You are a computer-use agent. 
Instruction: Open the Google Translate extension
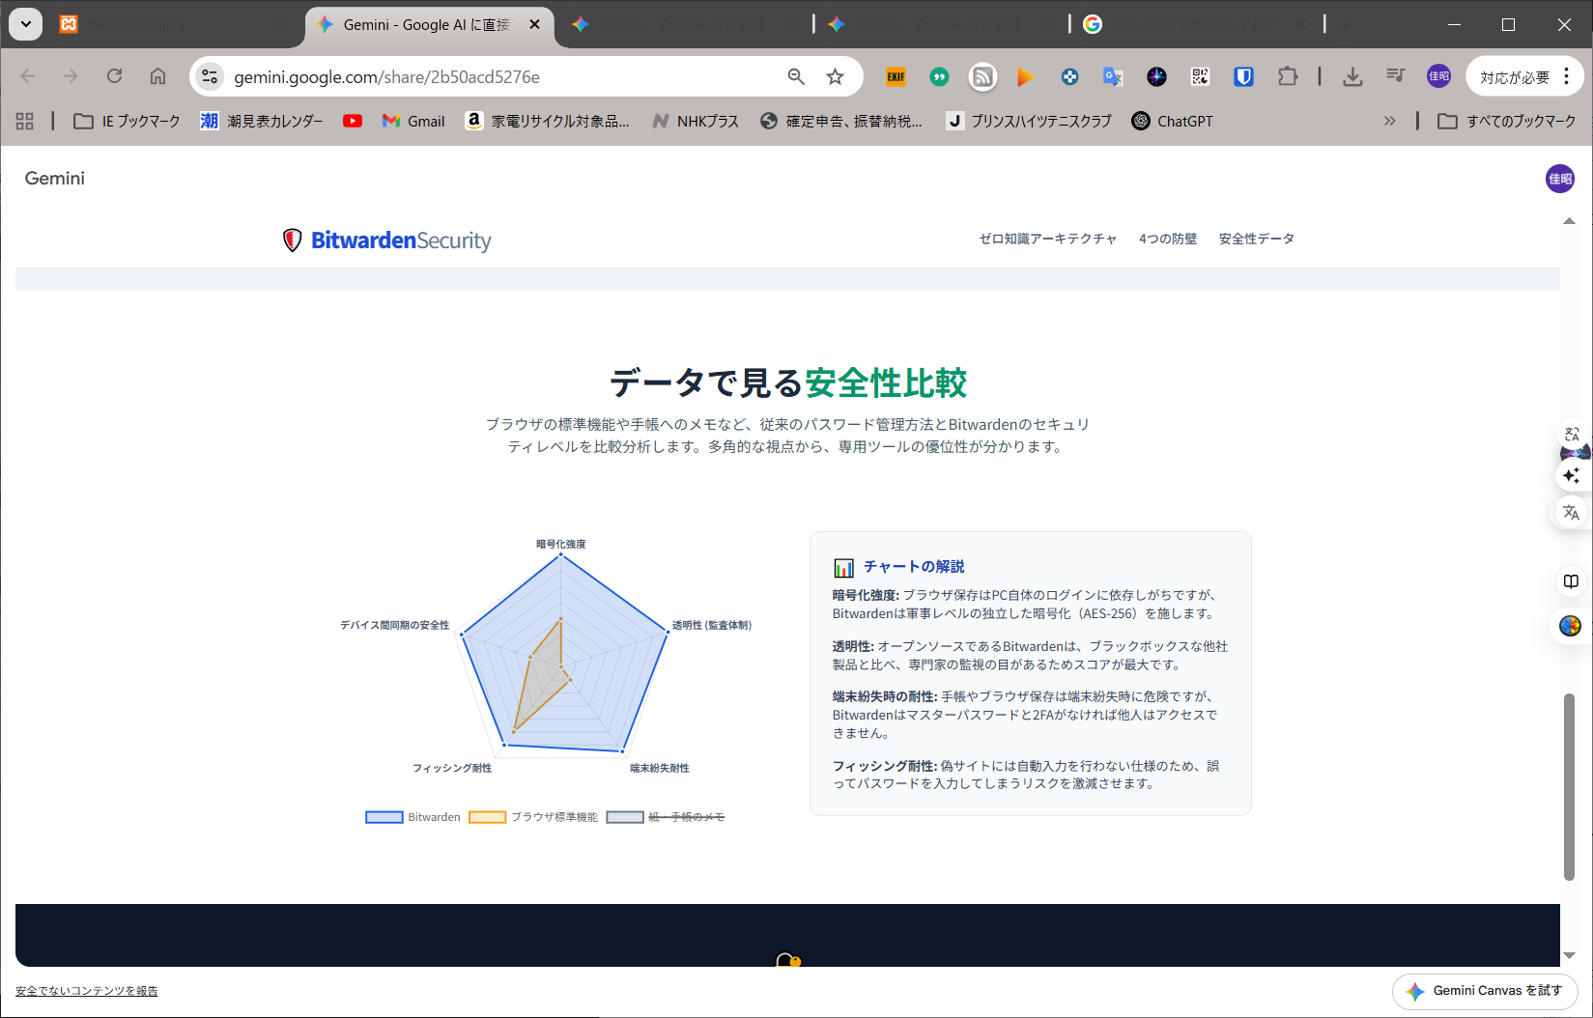1113,76
